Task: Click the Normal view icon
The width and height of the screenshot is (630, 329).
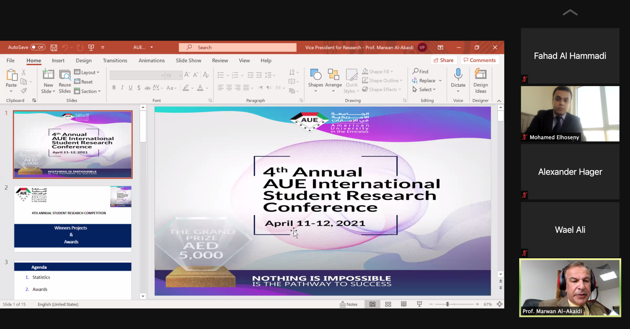Action: pyautogui.click(x=372, y=304)
